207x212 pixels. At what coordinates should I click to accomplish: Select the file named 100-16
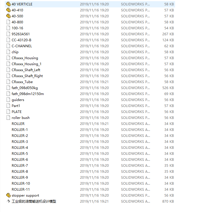17,28
